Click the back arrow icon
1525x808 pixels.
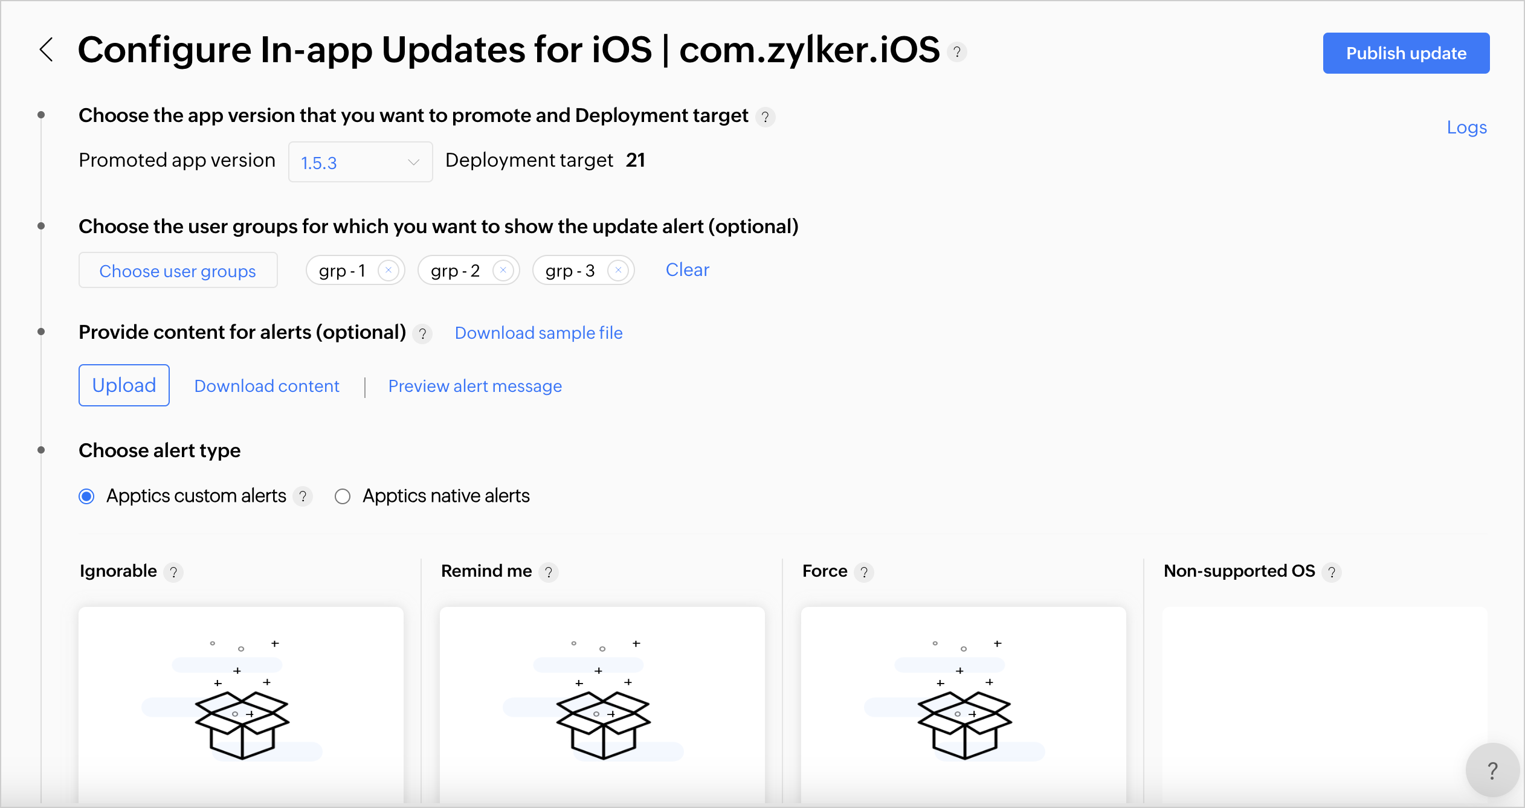click(47, 50)
